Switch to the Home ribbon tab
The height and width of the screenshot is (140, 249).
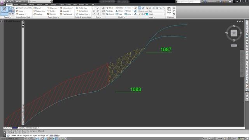(x=9, y=4)
